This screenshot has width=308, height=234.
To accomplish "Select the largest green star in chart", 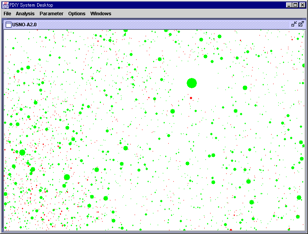I will [192, 83].
